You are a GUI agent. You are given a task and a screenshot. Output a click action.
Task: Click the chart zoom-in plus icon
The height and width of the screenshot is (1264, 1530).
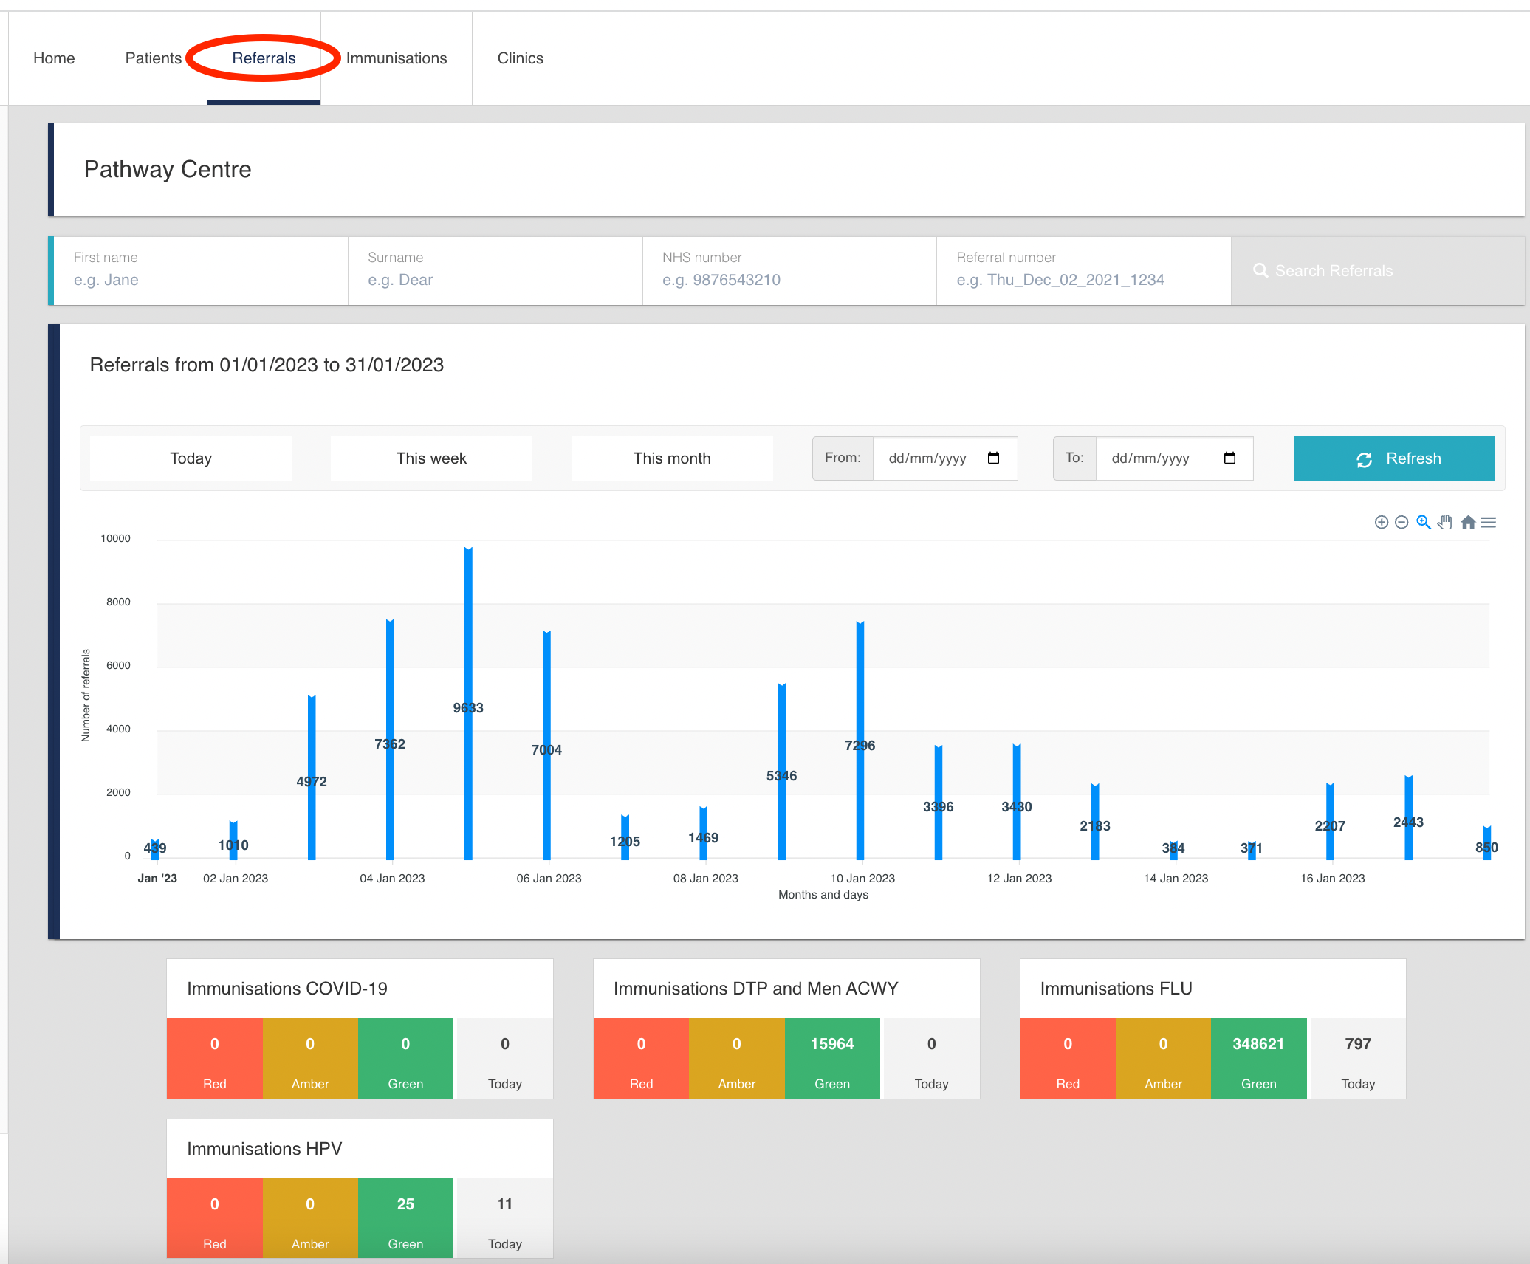(x=1381, y=523)
